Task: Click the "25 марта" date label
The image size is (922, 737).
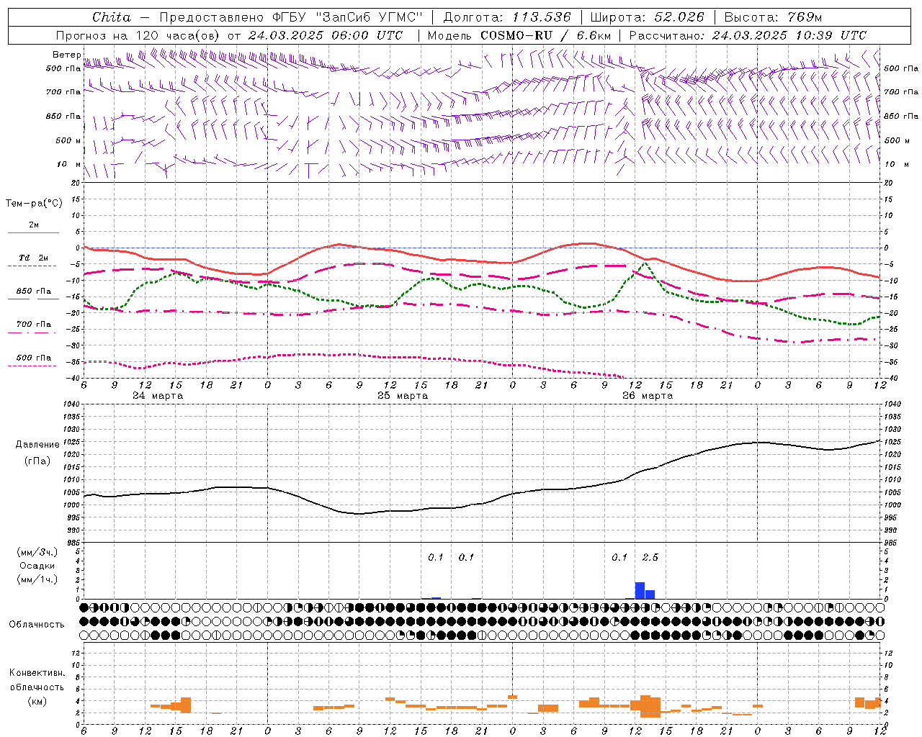Action: point(403,396)
